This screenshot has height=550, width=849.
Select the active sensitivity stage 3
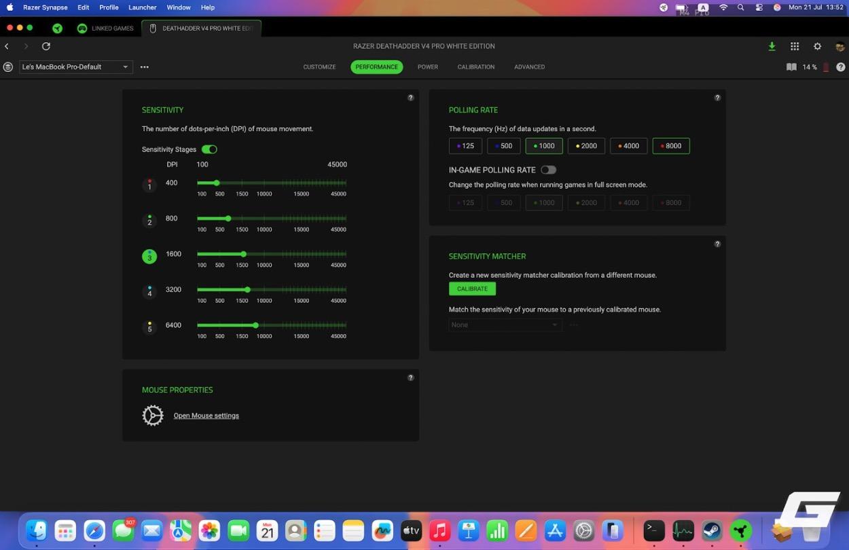tap(149, 256)
